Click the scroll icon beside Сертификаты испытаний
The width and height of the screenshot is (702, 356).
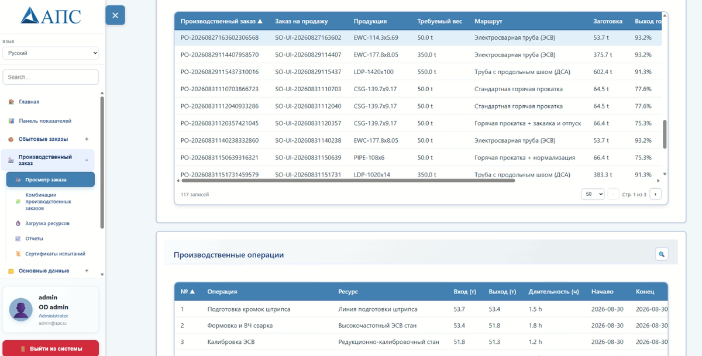click(x=18, y=254)
